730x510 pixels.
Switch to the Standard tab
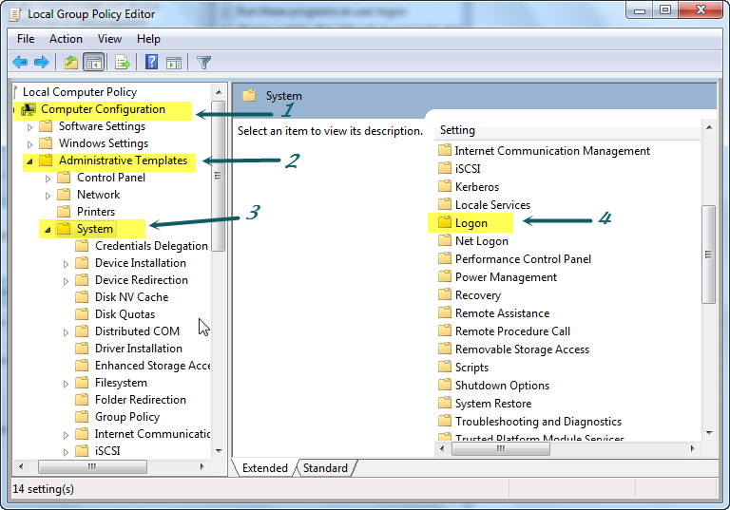pyautogui.click(x=325, y=468)
